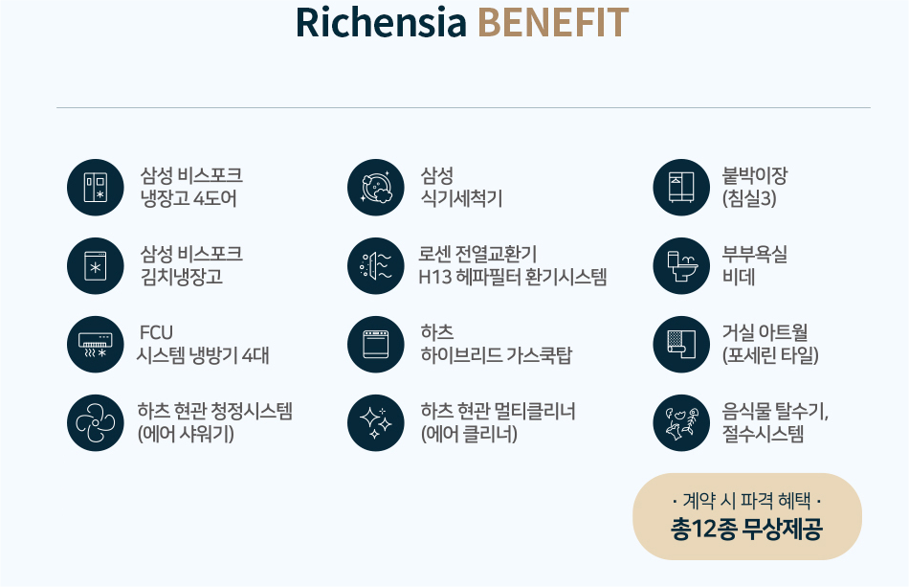Viewport: 909px width, 587px height.
Task: Select the food waste dehydrator icon
Action: click(681, 423)
